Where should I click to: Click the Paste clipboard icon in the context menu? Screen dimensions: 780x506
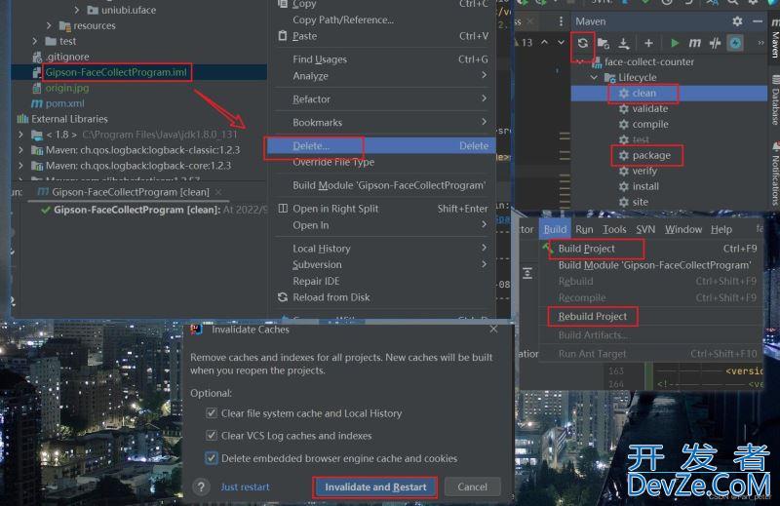[x=283, y=36]
